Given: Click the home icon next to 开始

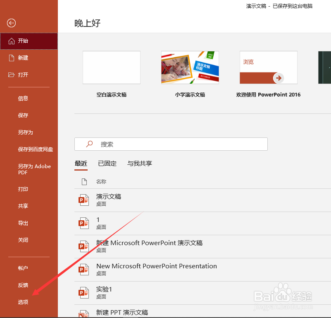Looking at the screenshot, I should click(x=12, y=41).
